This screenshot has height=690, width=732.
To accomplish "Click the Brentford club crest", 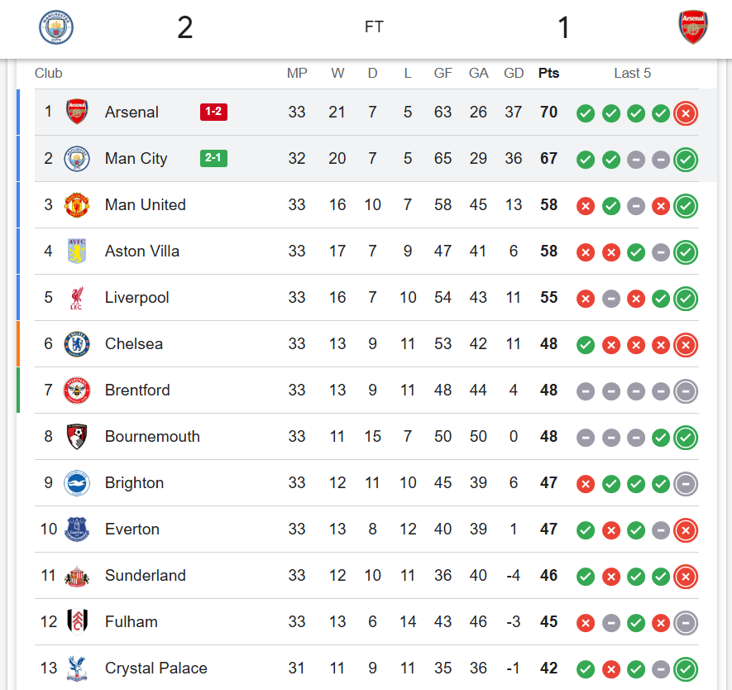I will tap(77, 391).
